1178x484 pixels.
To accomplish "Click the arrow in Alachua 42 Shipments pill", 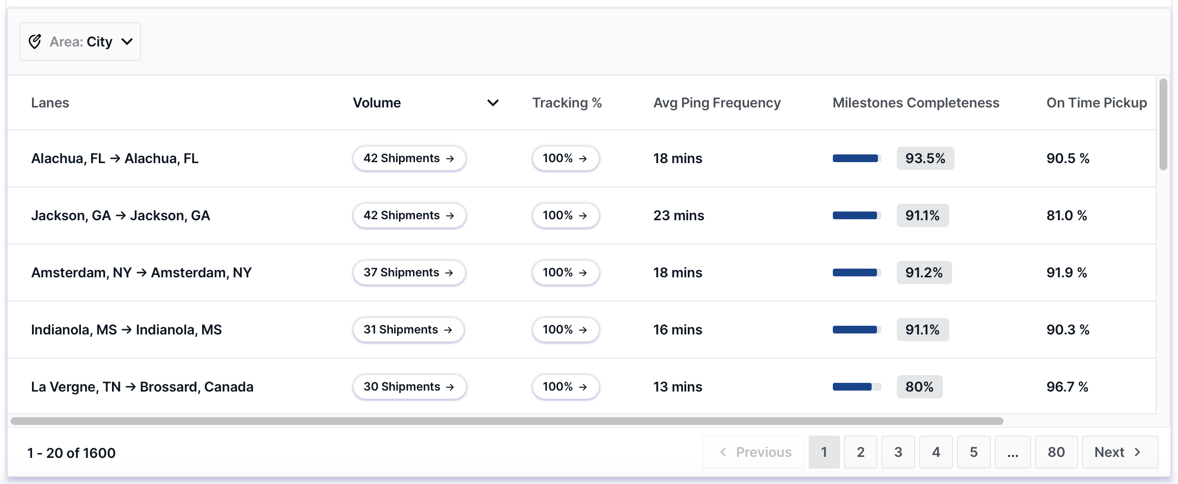I will [x=450, y=158].
